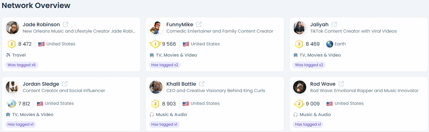Click FunnyMike's 'Has tagged x2' tag
Image resolution: width=429 pixels, height=132 pixels.
164,65
